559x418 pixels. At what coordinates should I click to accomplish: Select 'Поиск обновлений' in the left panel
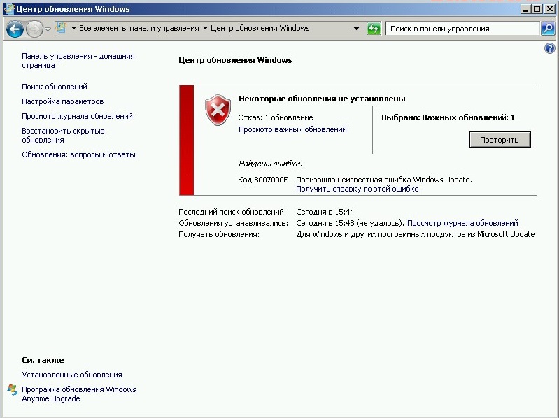(x=55, y=87)
